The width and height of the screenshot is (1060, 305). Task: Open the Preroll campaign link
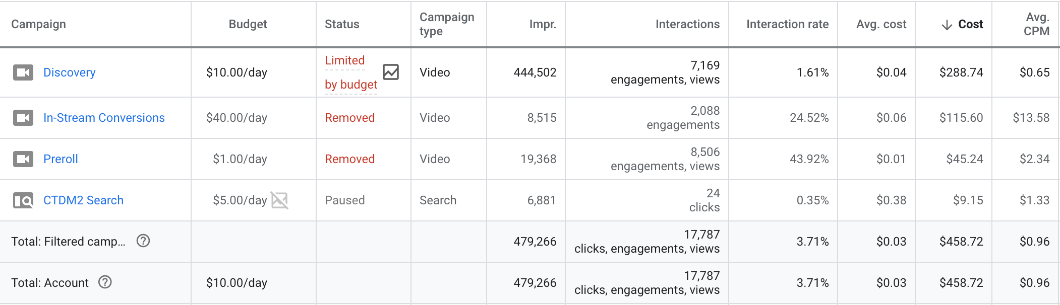click(61, 159)
